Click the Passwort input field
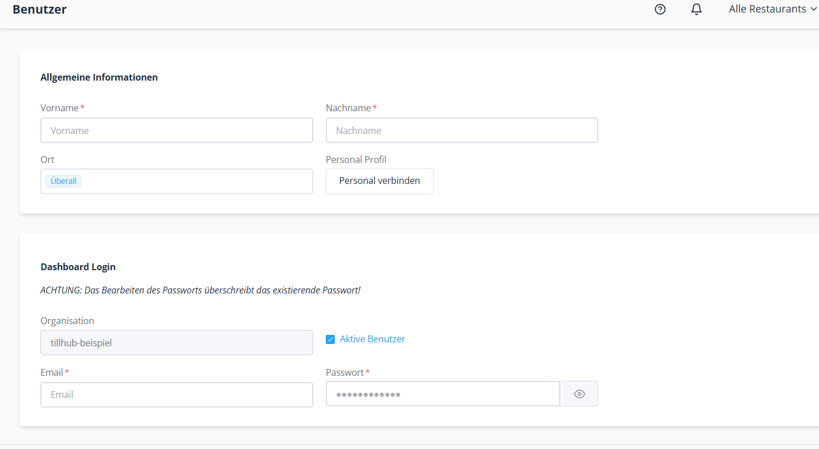This screenshot has width=819, height=449. click(x=443, y=394)
